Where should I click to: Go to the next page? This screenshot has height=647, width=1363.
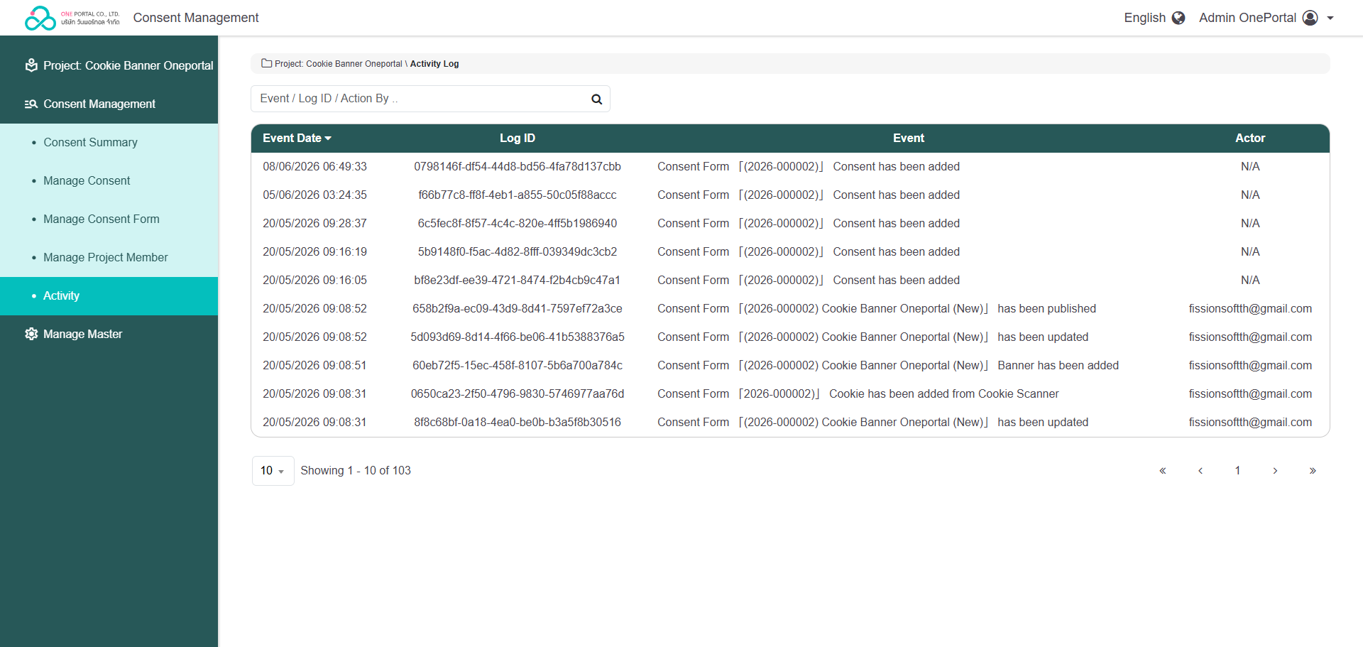click(x=1275, y=471)
